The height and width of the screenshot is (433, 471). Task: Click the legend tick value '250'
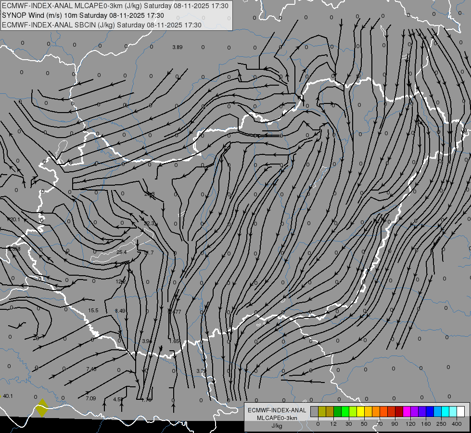coord(441,424)
